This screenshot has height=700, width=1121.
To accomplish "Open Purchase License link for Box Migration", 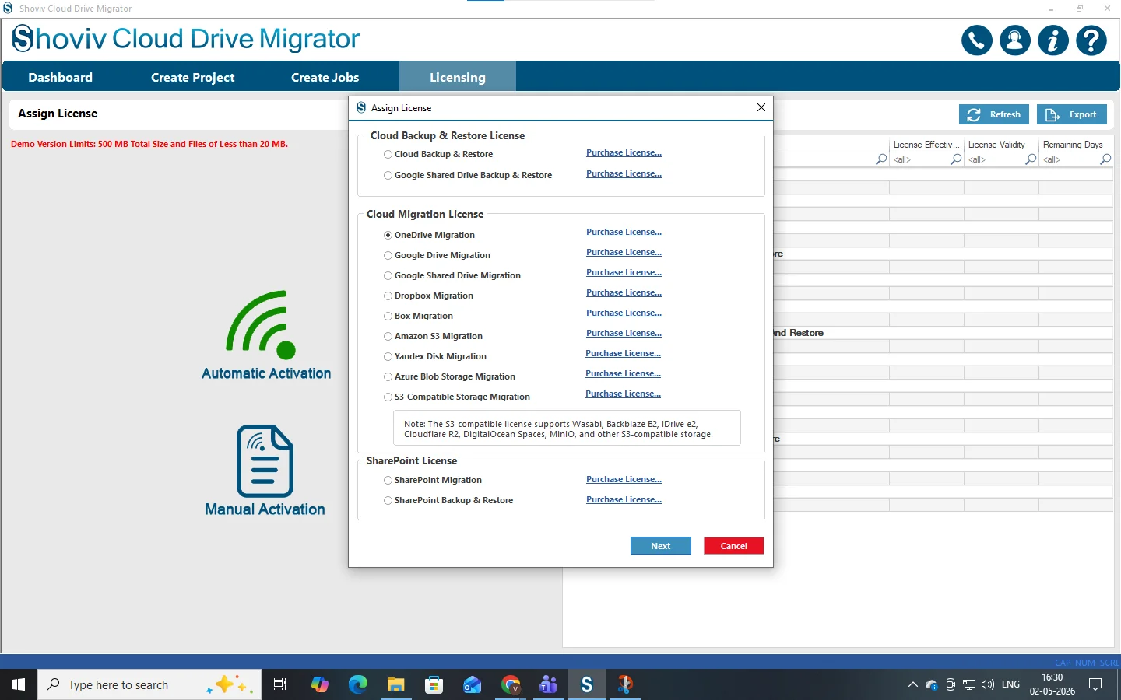I will (624, 313).
